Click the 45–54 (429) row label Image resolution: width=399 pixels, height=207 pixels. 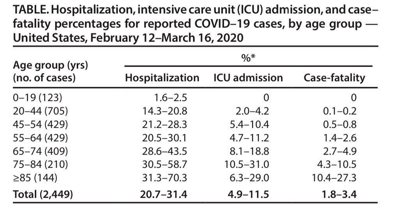click(x=41, y=125)
